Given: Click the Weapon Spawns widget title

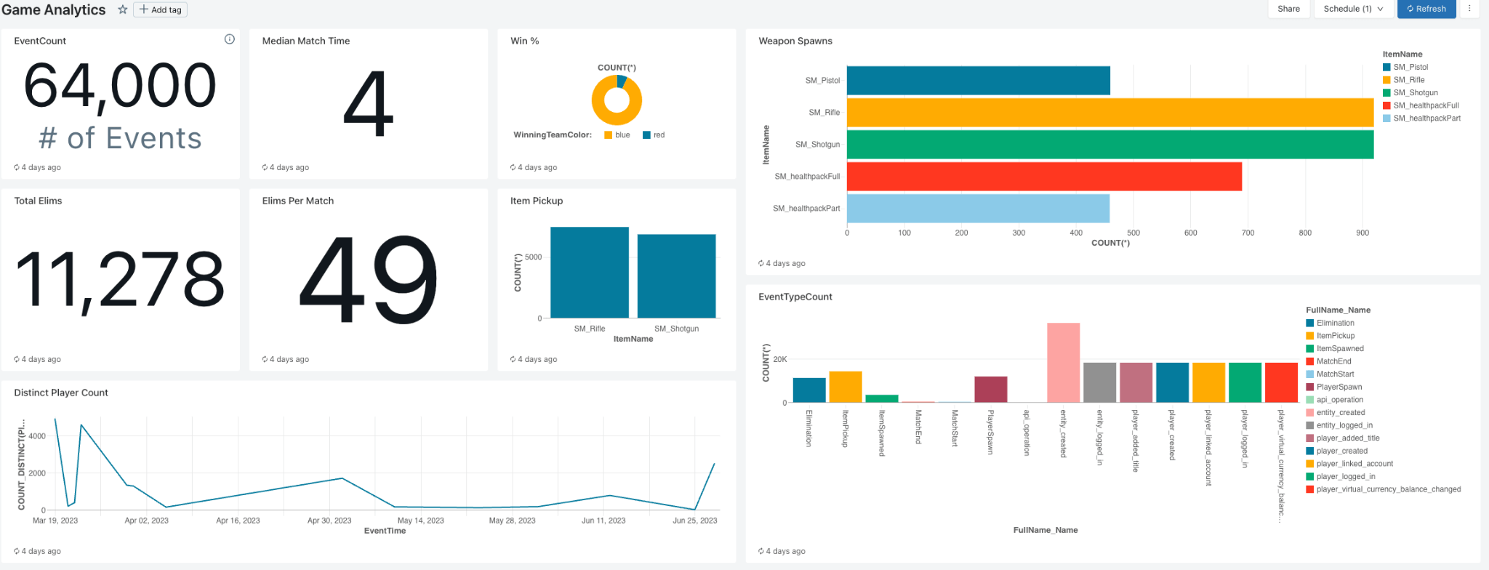Looking at the screenshot, I should [x=795, y=41].
